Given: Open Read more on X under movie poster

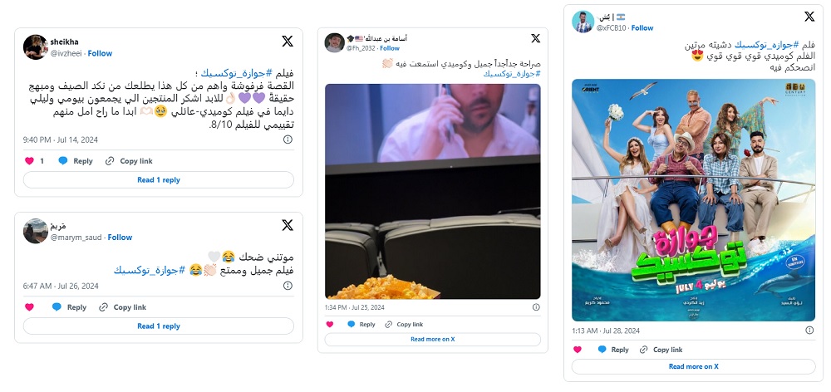Looking at the screenshot, I should coord(693,366).
